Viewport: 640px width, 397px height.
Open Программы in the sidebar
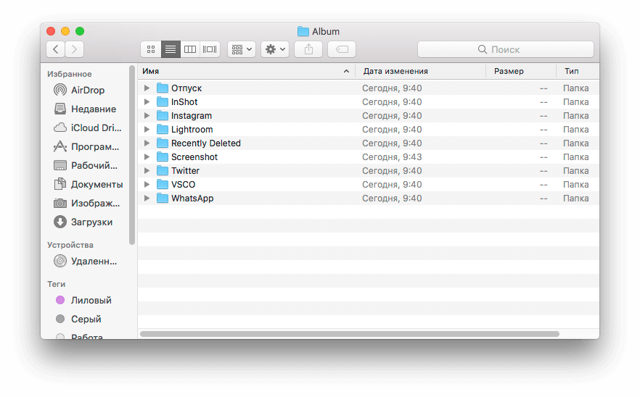[95, 146]
